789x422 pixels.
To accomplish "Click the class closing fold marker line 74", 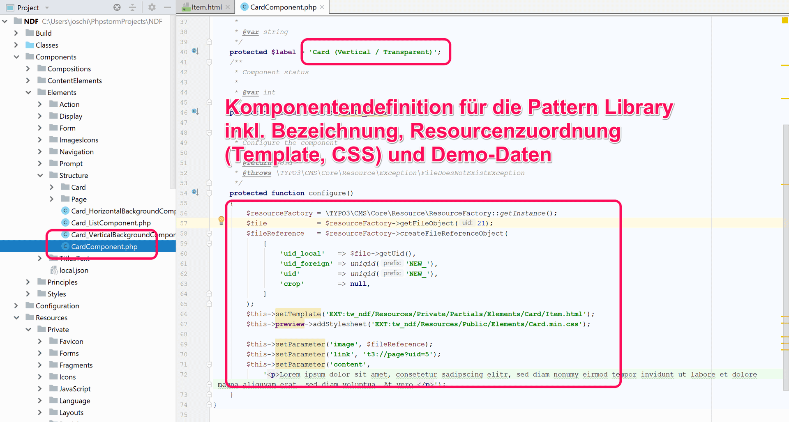I will click(x=209, y=404).
